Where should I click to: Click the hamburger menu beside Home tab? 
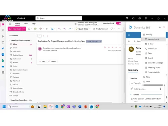[10, 24]
